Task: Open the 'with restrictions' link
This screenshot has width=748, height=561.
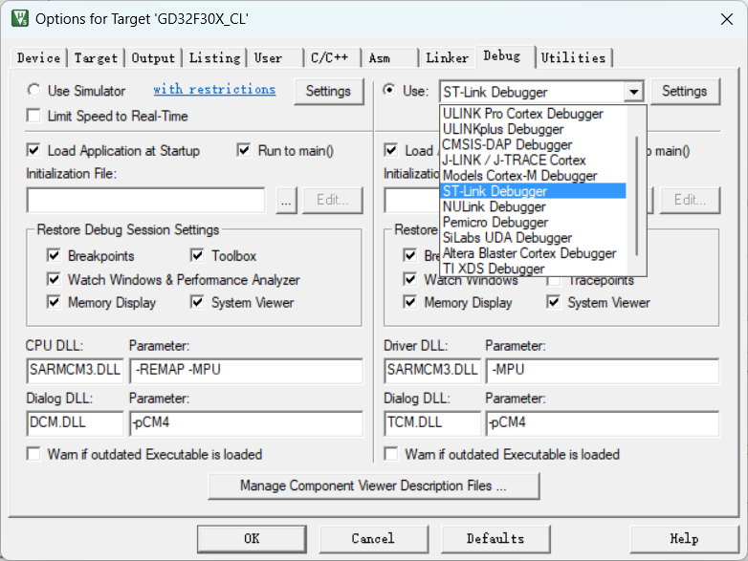Action: coord(214,89)
